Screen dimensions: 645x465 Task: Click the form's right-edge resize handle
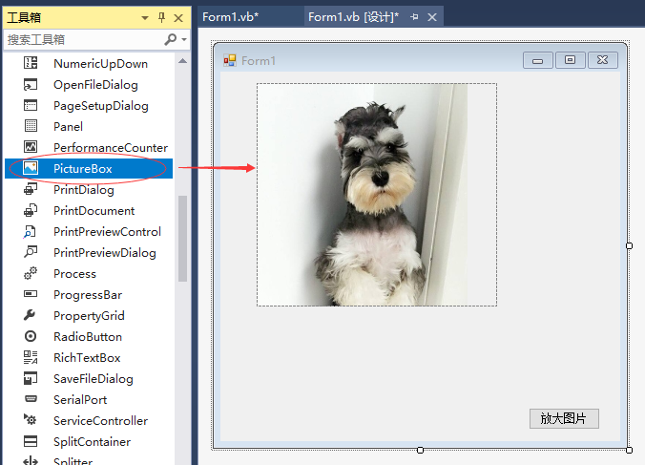[x=629, y=245]
